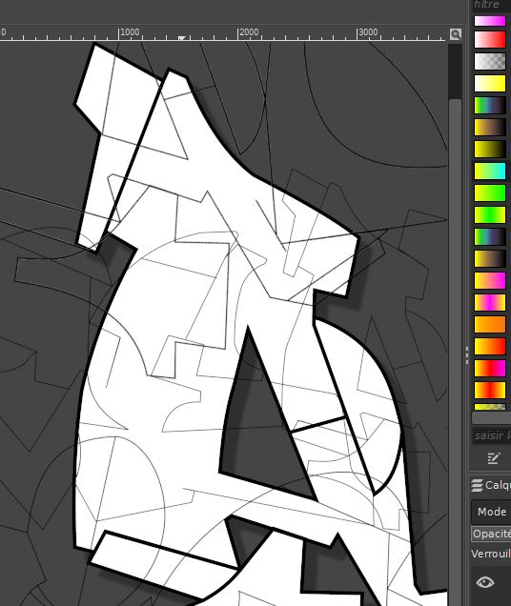Select the solid orange gradient swatch
The width and height of the screenshot is (511, 606).
point(490,324)
